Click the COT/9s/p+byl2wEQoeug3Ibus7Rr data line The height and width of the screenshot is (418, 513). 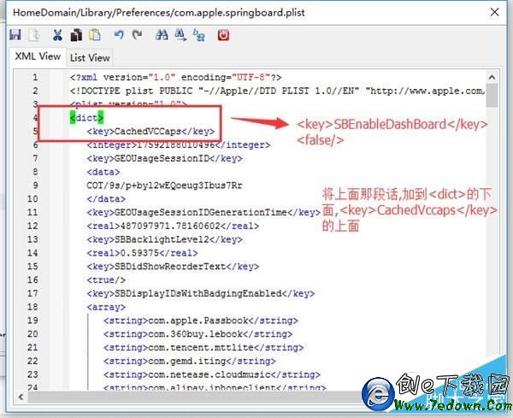click(164, 185)
